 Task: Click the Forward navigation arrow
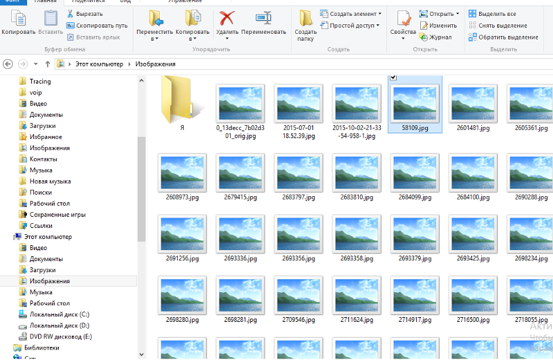coord(23,64)
